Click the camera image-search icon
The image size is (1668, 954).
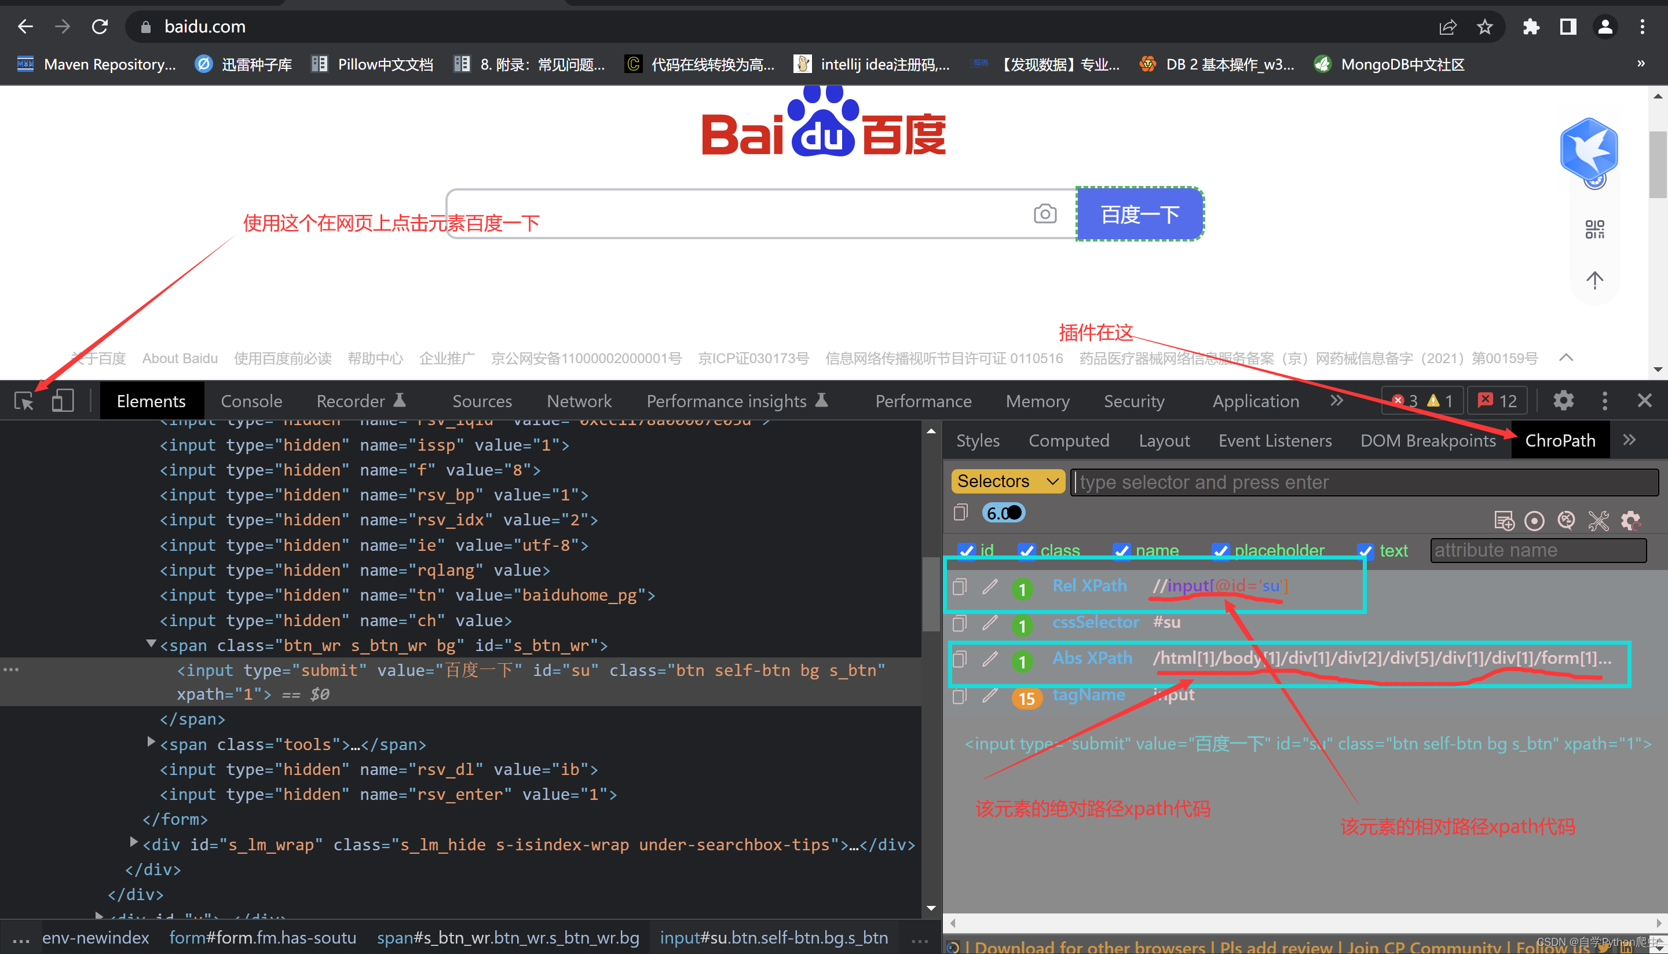tap(1045, 214)
